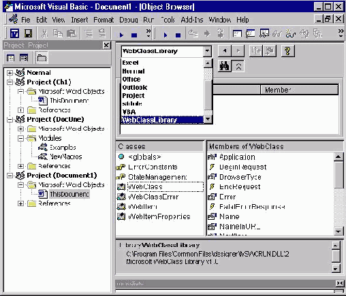Click the Copy to Clipboard icon
Image resolution: width=346 pixels, height=296 pixels.
pyautogui.click(x=256, y=51)
